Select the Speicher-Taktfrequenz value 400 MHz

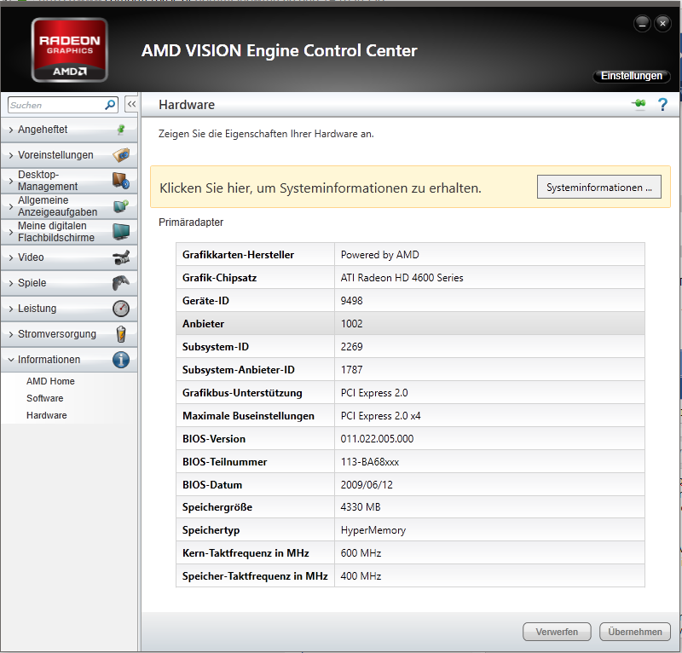pos(361,576)
